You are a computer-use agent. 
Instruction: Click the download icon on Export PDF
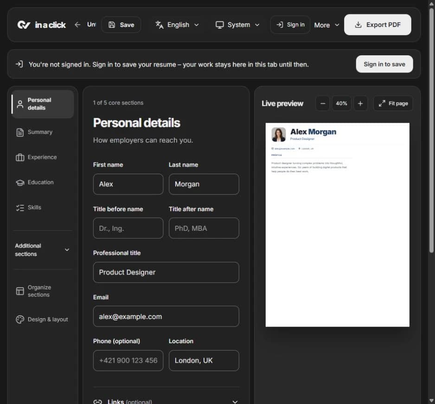(358, 25)
